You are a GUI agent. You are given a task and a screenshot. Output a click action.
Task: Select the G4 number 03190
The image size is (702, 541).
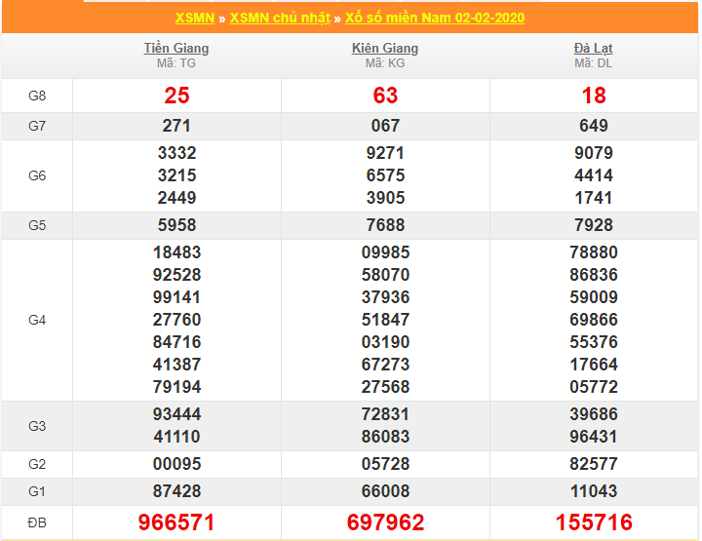(x=385, y=342)
